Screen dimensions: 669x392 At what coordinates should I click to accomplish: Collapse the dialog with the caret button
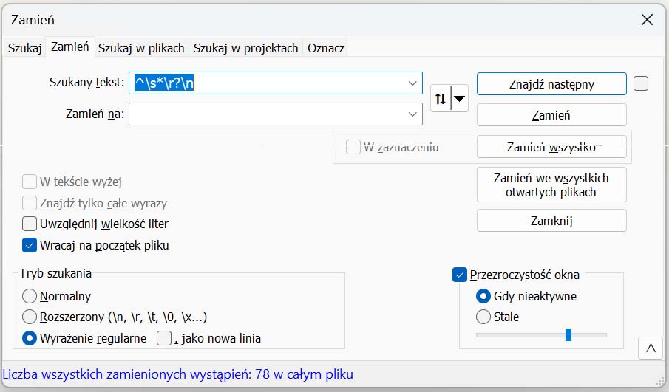click(x=650, y=348)
